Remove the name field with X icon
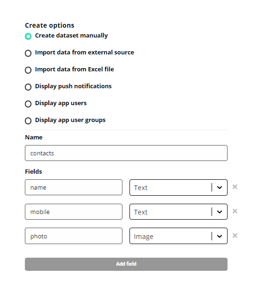The image size is (266, 291). point(235,187)
